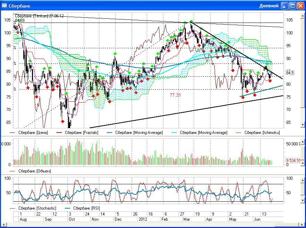Click the Jun month label on time axis
This screenshot has width=306, height=228.
257,219
